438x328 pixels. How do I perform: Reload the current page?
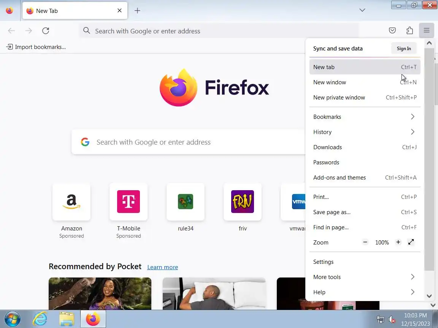(46, 31)
